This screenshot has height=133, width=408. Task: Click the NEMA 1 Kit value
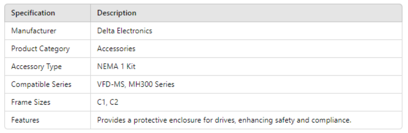116,67
